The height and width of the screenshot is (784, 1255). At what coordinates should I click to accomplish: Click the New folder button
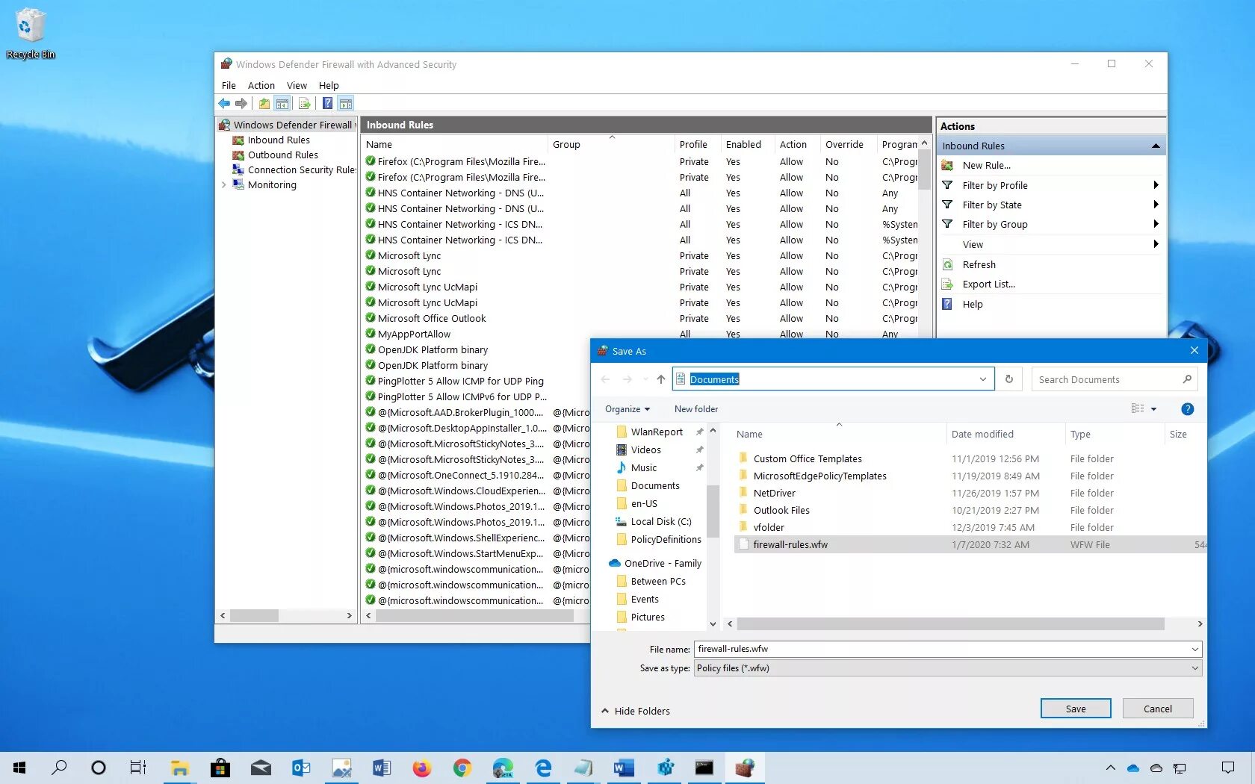(695, 408)
